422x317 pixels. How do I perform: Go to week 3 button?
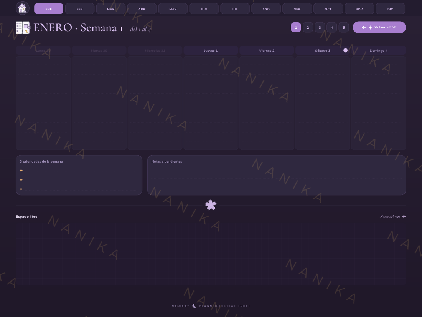tap(320, 28)
